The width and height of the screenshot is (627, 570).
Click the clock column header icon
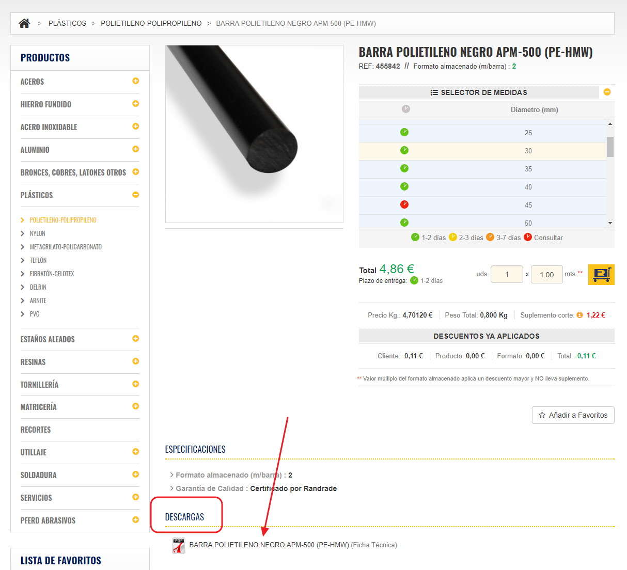406,109
